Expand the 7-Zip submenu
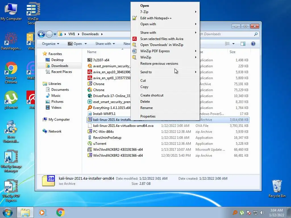Screen dimensions: 291x218 click(165, 12)
